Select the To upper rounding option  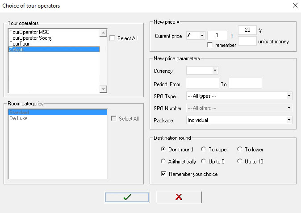203,149
